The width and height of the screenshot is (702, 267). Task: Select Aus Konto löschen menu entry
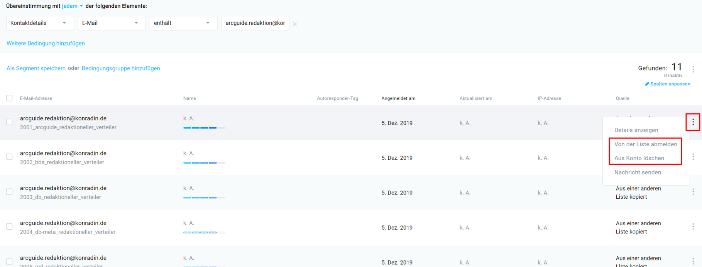[639, 158]
